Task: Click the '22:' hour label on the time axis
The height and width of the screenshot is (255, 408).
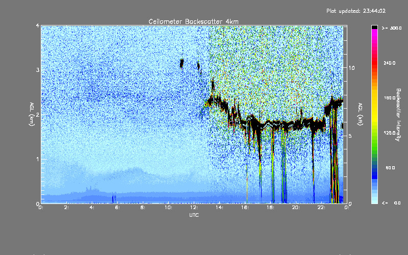Action: pyautogui.click(x=321, y=208)
